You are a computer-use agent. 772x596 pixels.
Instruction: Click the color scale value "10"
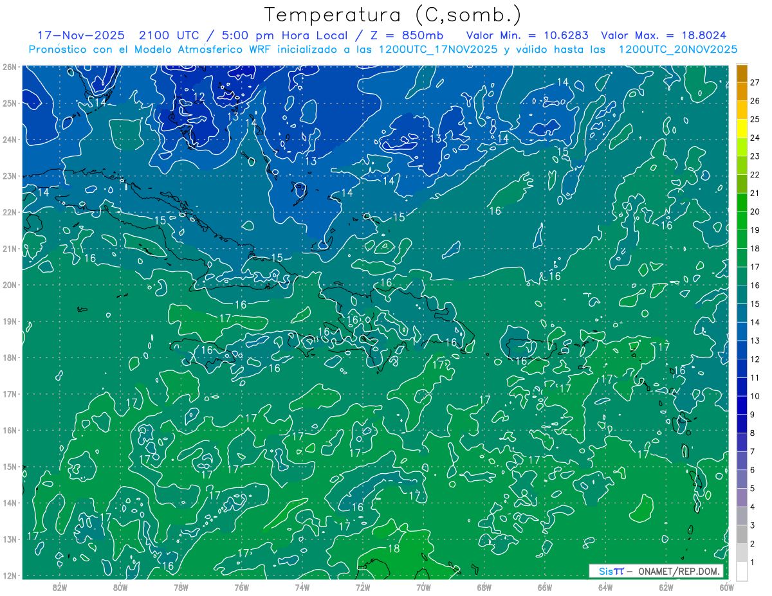click(x=755, y=396)
